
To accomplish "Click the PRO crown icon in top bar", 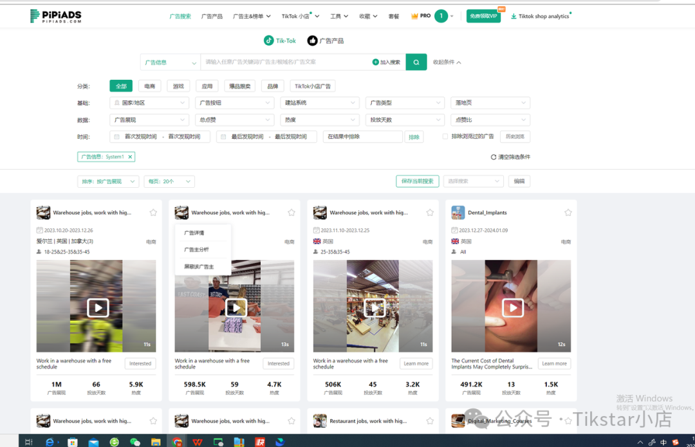I will 415,15.
